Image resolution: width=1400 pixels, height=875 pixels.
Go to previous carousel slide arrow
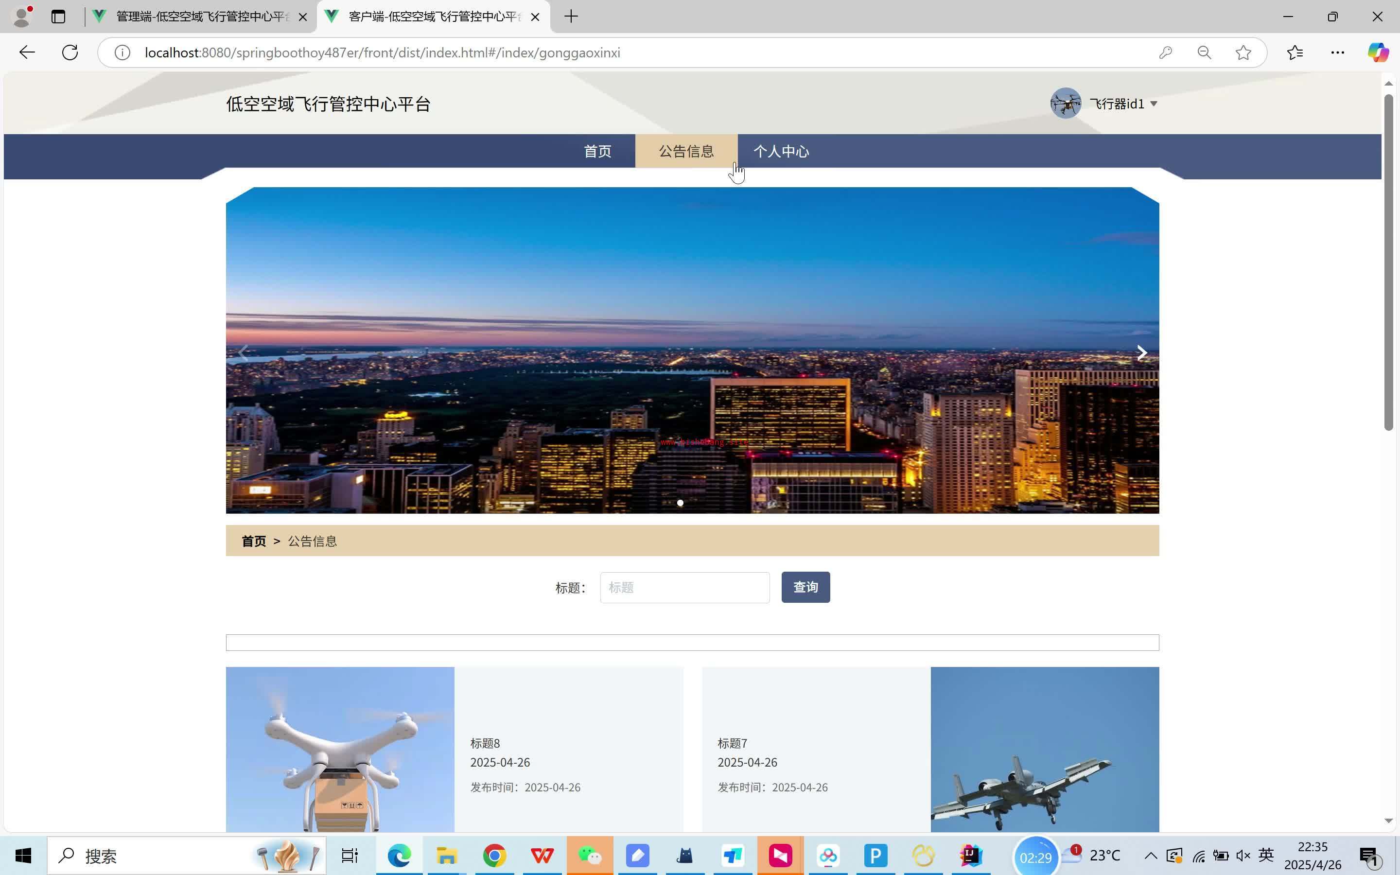(244, 353)
